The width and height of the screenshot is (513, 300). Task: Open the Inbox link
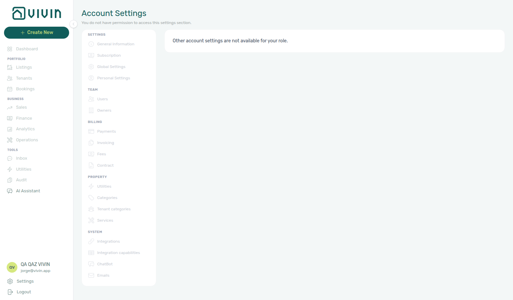[x=21, y=158]
